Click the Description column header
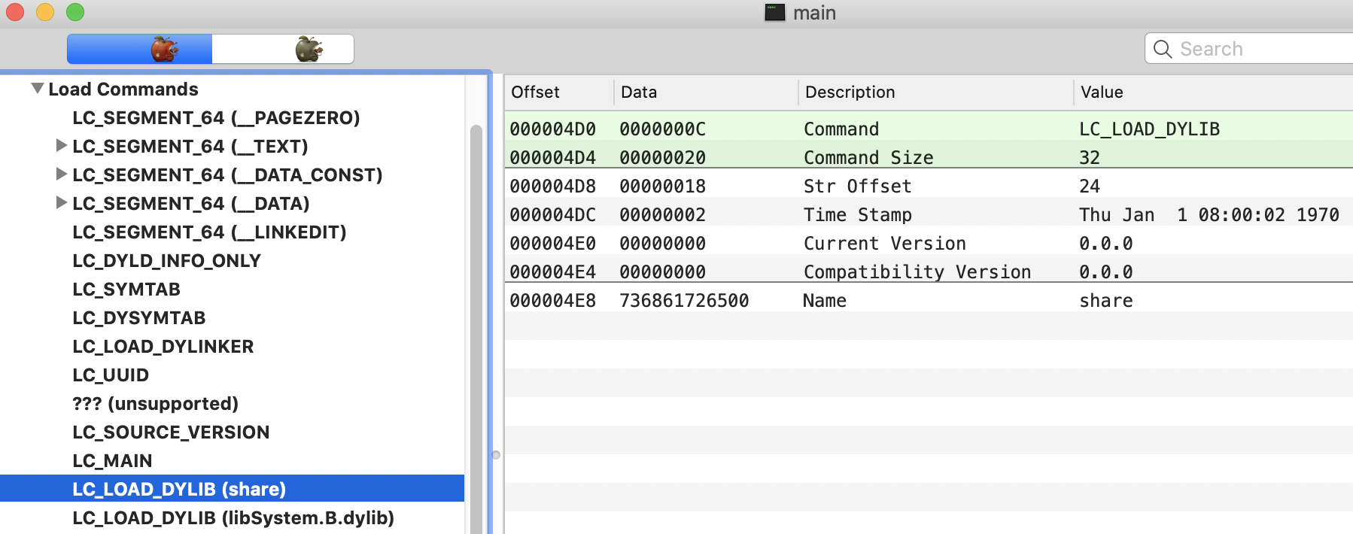 [x=850, y=93]
